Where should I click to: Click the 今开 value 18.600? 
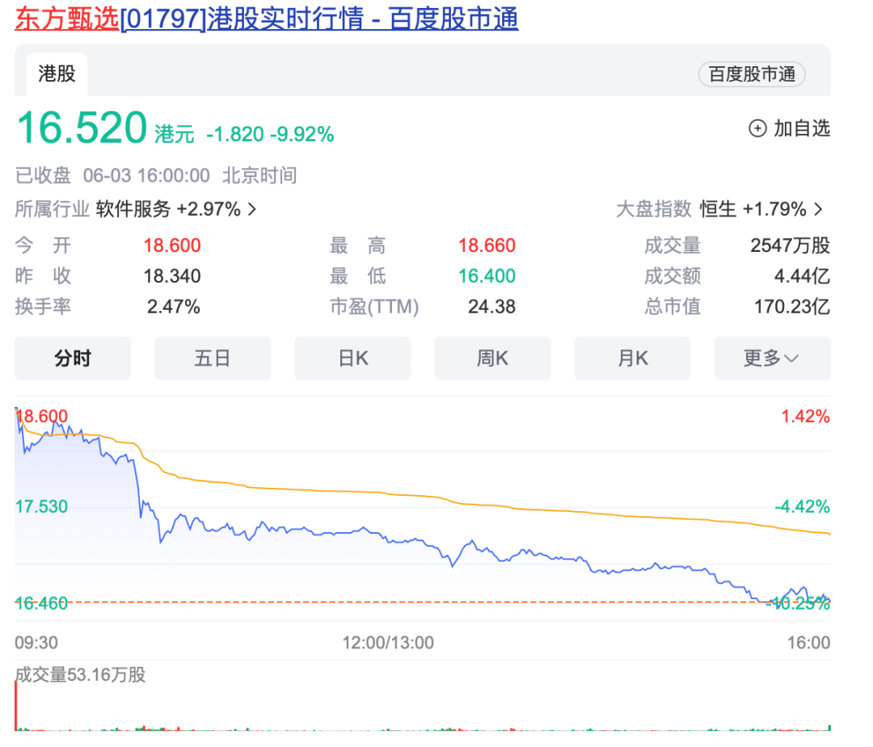click(172, 246)
